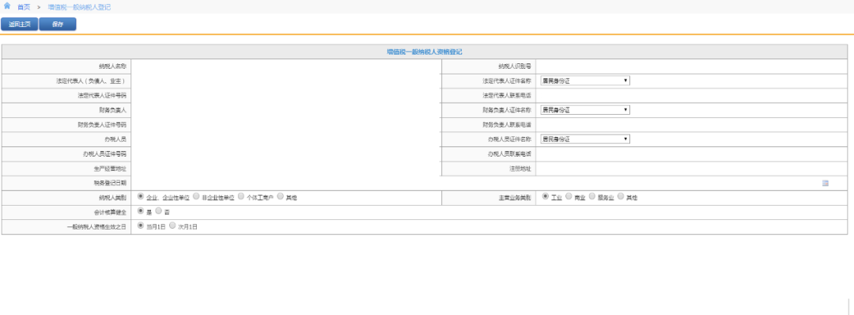854x315 pixels.
Task: Select 工业 as main business category
Action: (x=545, y=196)
